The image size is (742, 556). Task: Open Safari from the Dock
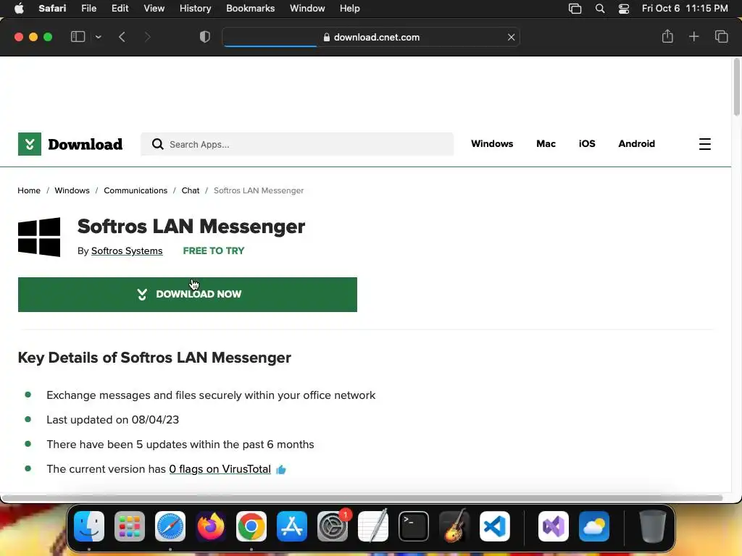click(x=170, y=526)
